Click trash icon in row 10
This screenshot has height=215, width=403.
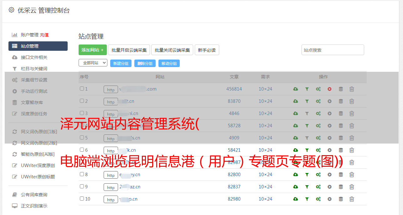tap(352, 199)
